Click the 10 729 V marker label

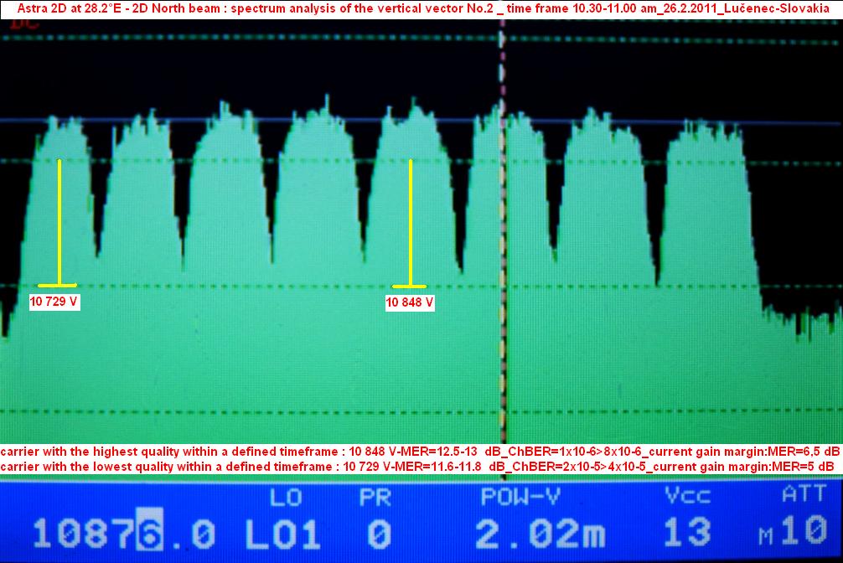pos(55,302)
